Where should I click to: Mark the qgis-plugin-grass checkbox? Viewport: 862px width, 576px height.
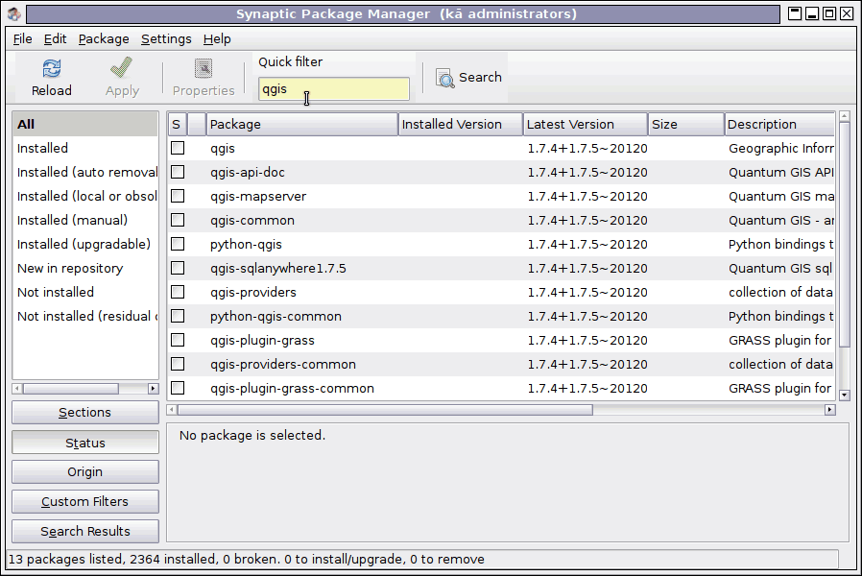point(178,340)
